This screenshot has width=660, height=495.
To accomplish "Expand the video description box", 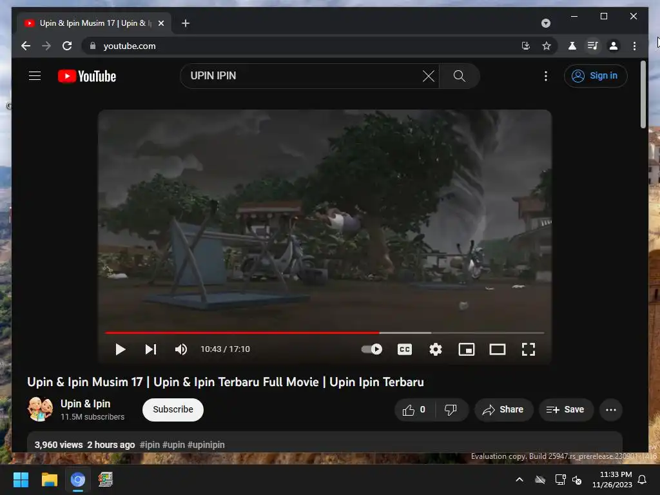I will point(325,442).
